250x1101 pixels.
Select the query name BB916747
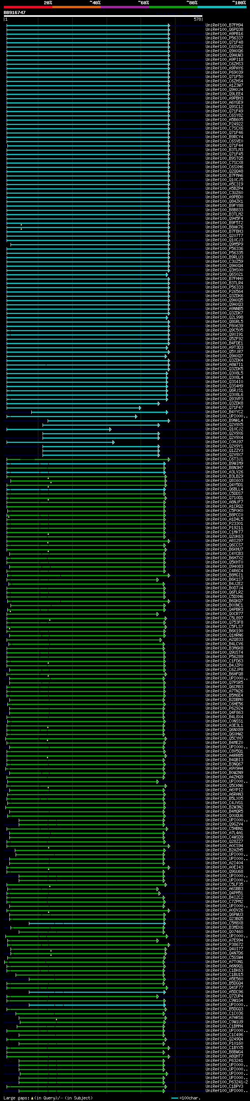point(14,12)
